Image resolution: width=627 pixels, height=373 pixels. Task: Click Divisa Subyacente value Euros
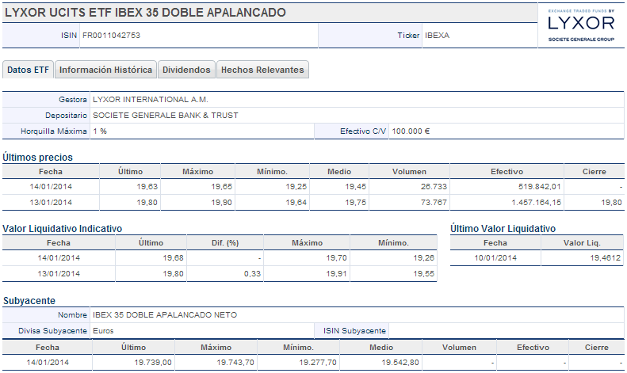point(103,331)
